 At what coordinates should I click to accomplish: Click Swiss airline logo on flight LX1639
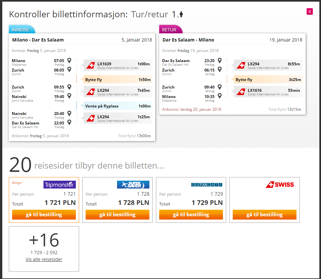pos(91,65)
